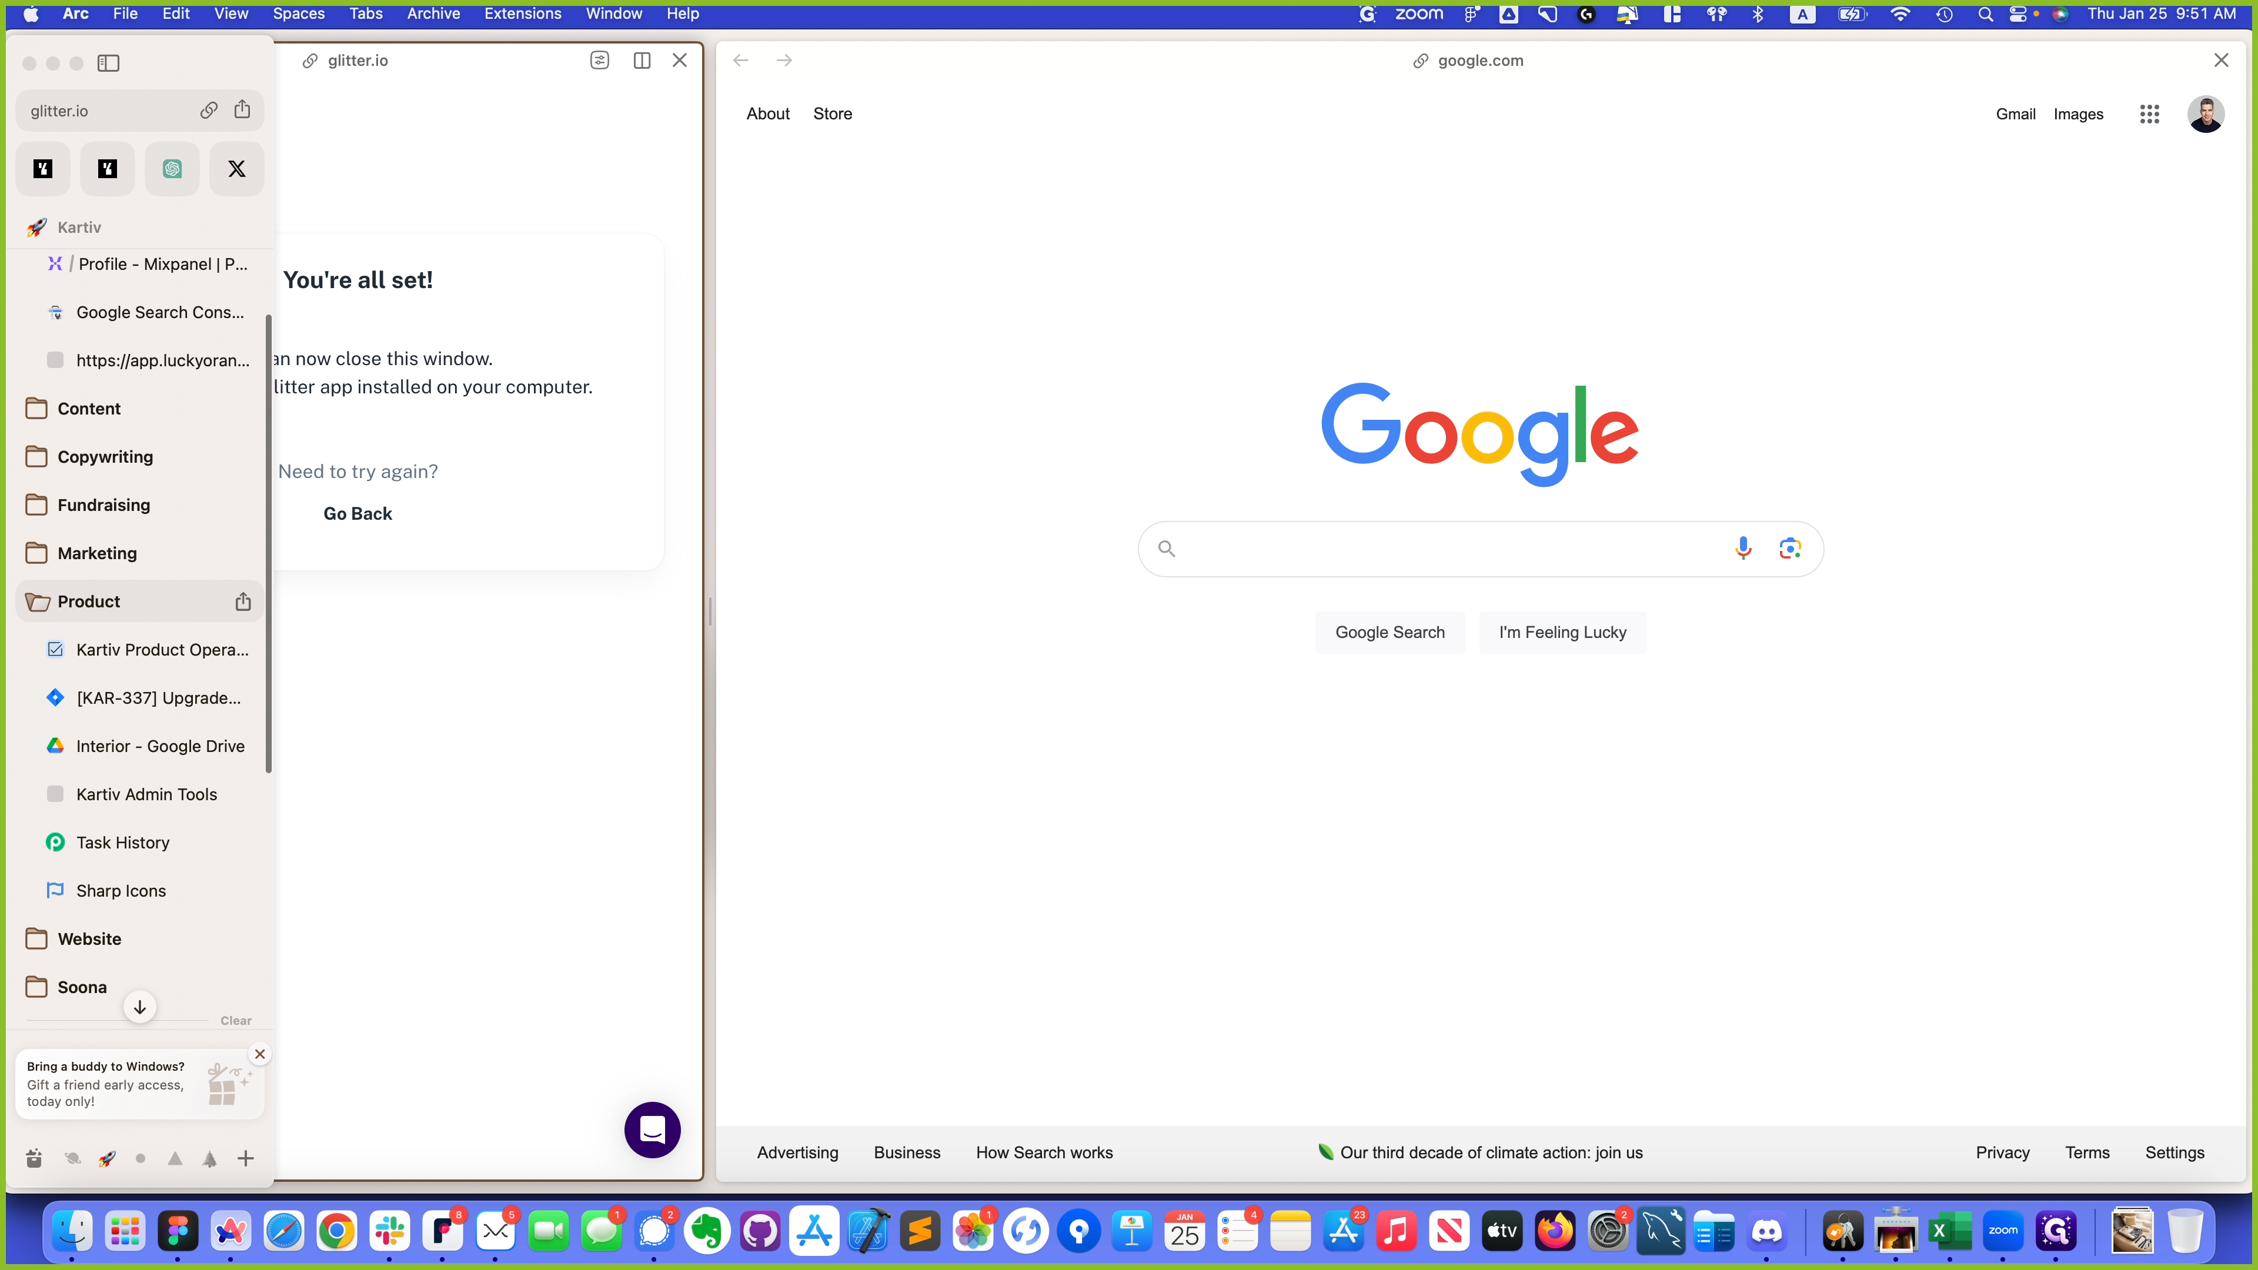This screenshot has height=1270, width=2258.
Task: Toggle the Arc sidebar visibility icon
Action: (x=109, y=63)
